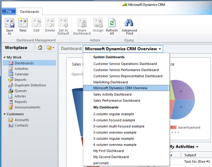Open Contacts under Customers
Screen dimensions: 212x167
22,125
